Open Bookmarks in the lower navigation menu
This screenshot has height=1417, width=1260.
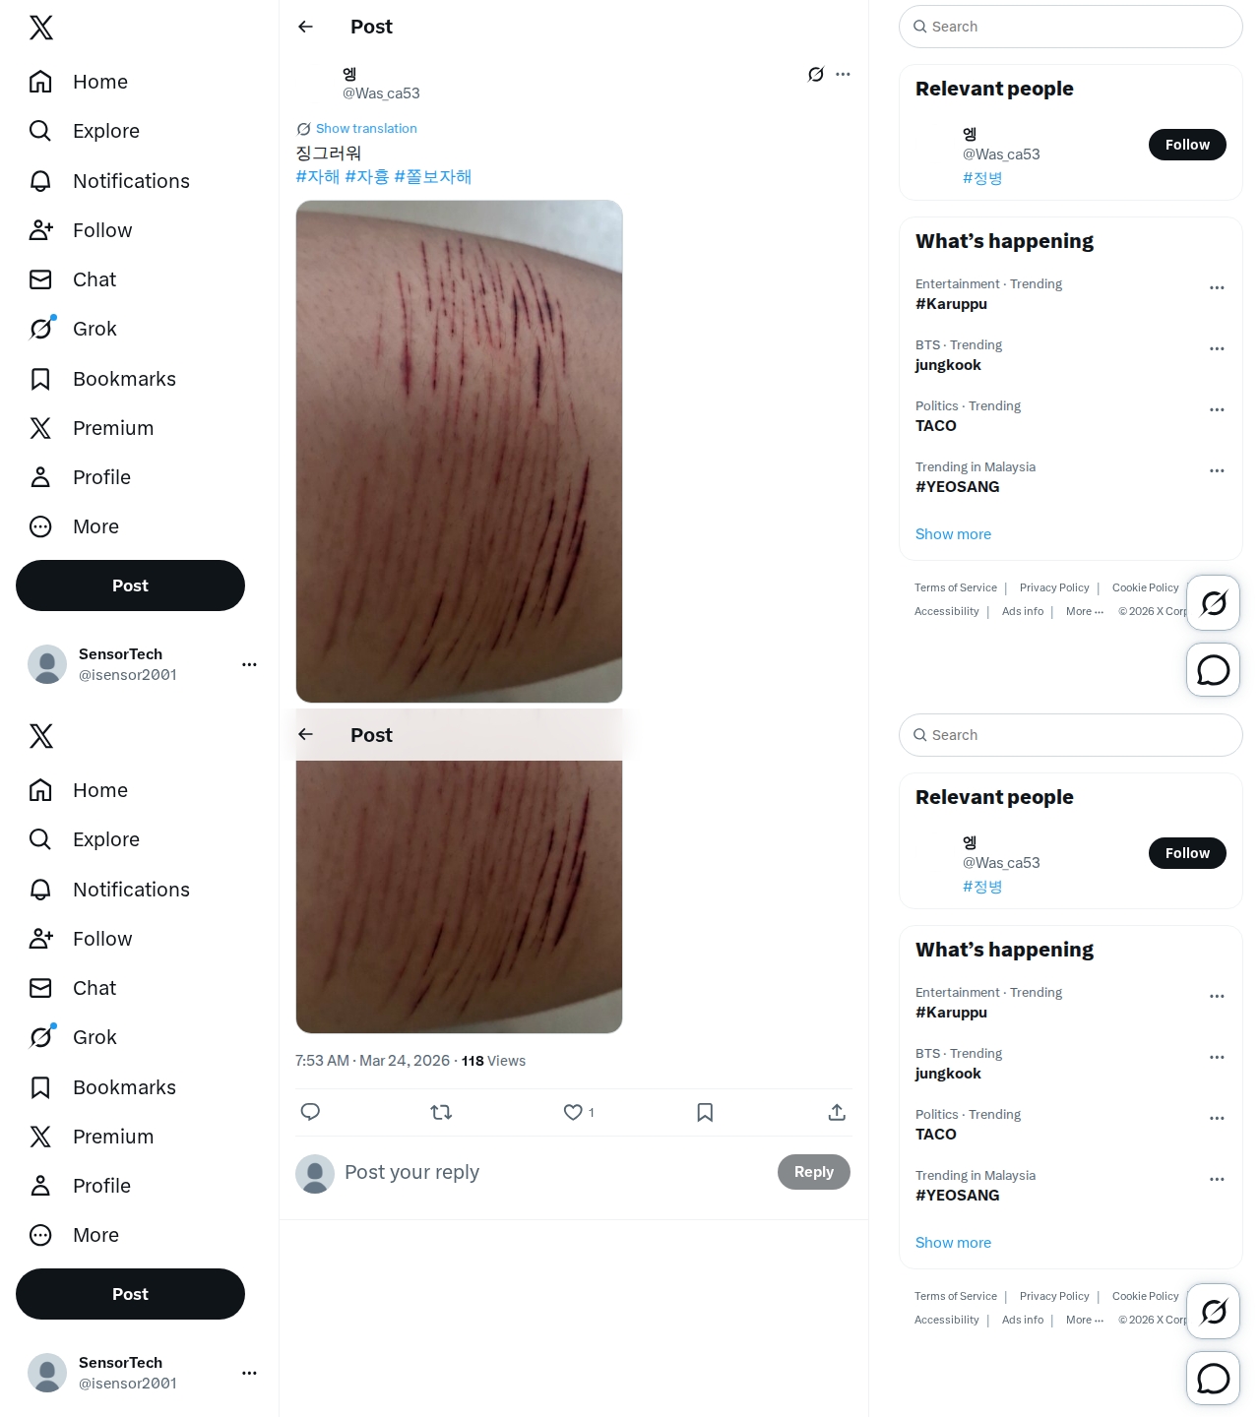click(x=124, y=1087)
